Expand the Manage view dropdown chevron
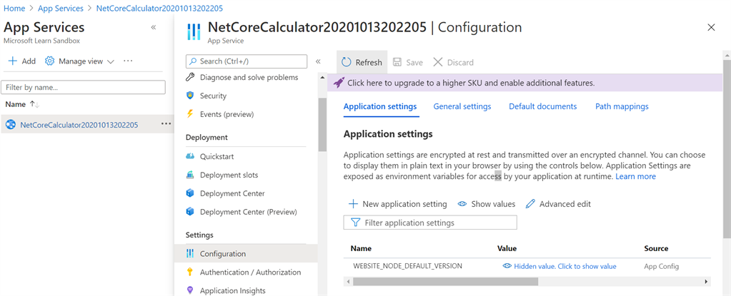Image resolution: width=731 pixels, height=296 pixels. click(x=111, y=61)
